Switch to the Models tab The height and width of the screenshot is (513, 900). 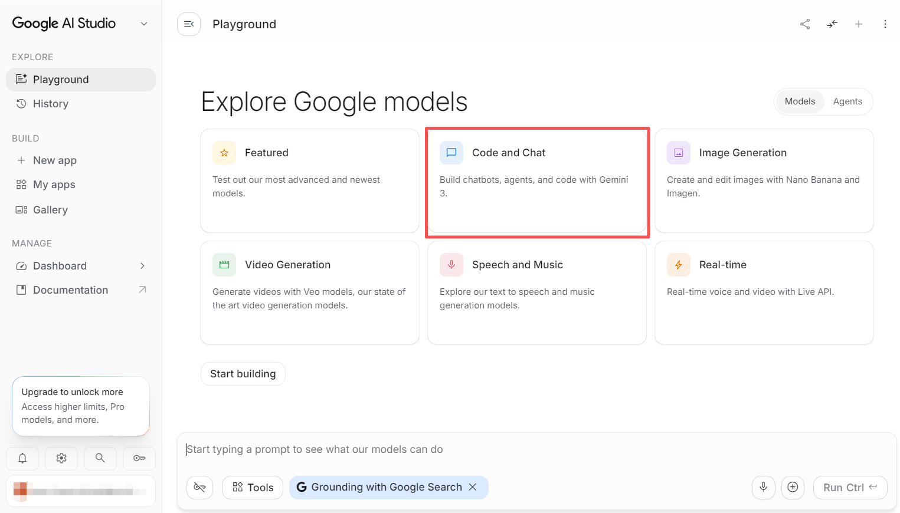pos(800,101)
